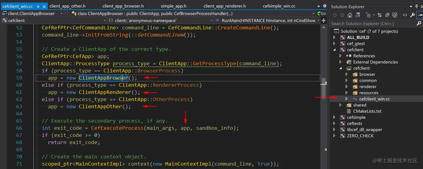423x169 pixels.
Task: Pin the cefclient_win.cc tab
Action: click(x=38, y=6)
